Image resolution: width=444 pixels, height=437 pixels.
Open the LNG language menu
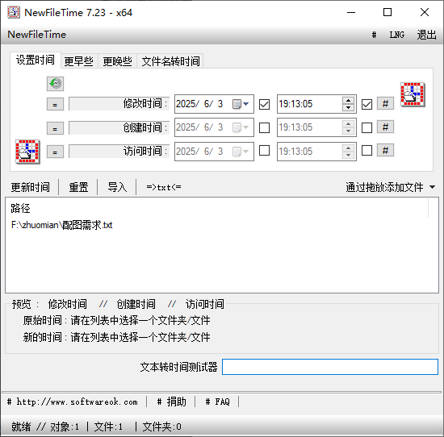[396, 35]
